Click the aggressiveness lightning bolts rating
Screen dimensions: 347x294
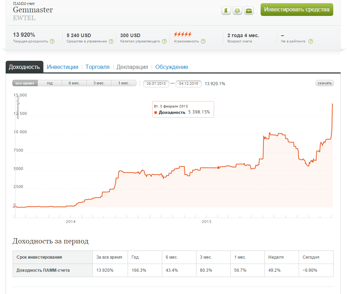(183, 34)
